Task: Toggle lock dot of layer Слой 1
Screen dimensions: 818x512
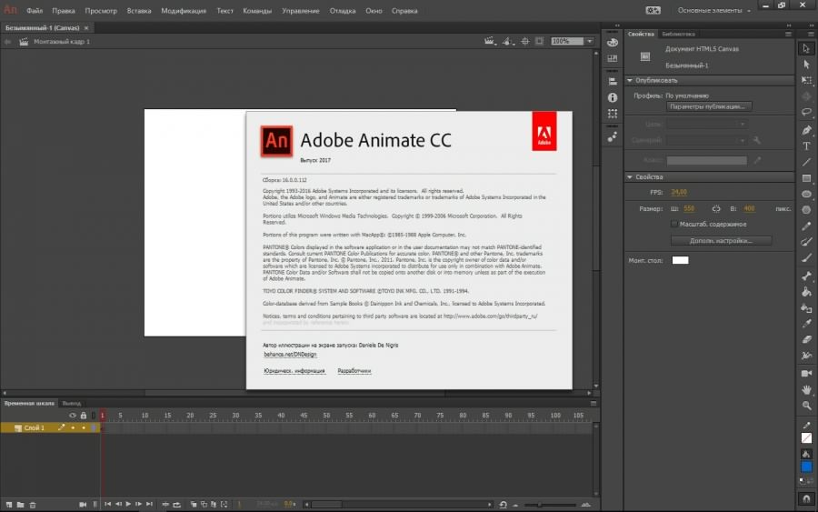Action: tap(83, 427)
